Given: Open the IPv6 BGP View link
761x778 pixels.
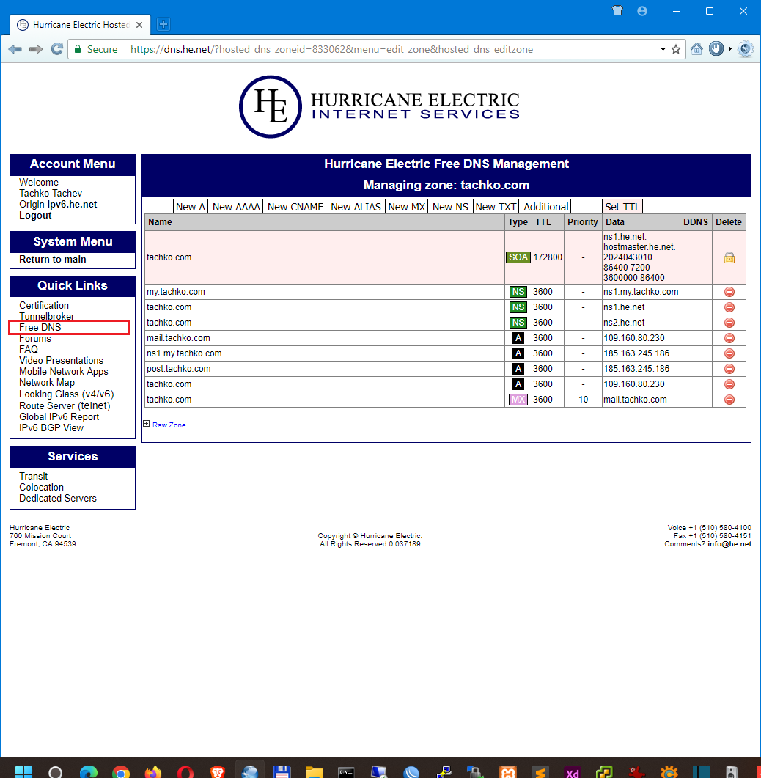Looking at the screenshot, I should pyautogui.click(x=51, y=427).
